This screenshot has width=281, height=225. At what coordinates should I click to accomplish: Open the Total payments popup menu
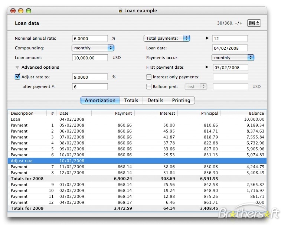pos(167,38)
